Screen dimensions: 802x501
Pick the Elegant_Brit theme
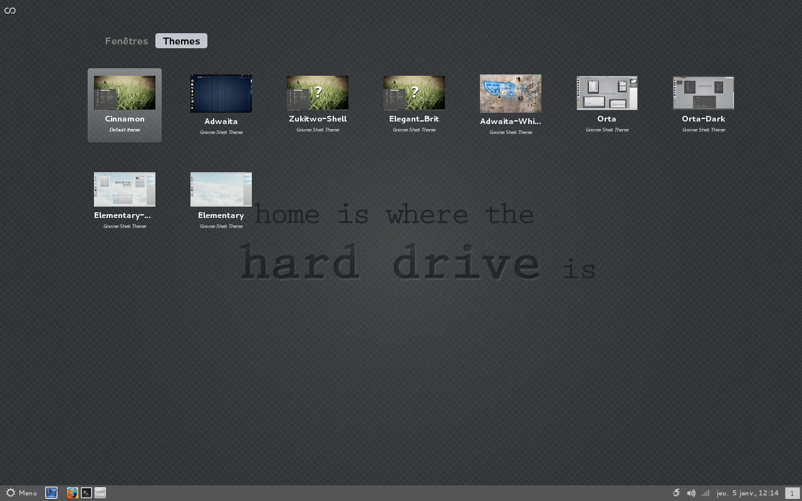(414, 105)
